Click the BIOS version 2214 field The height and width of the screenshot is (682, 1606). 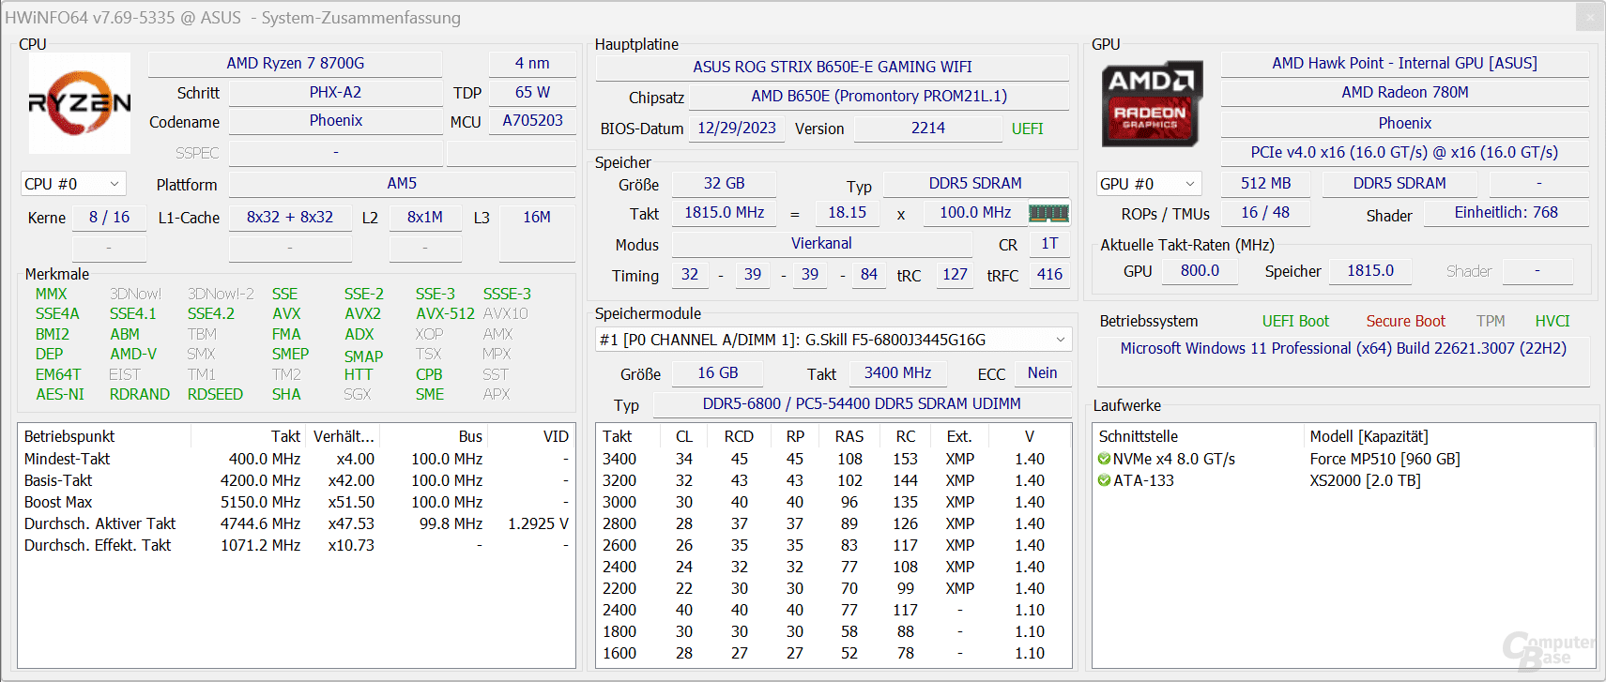pos(927,128)
